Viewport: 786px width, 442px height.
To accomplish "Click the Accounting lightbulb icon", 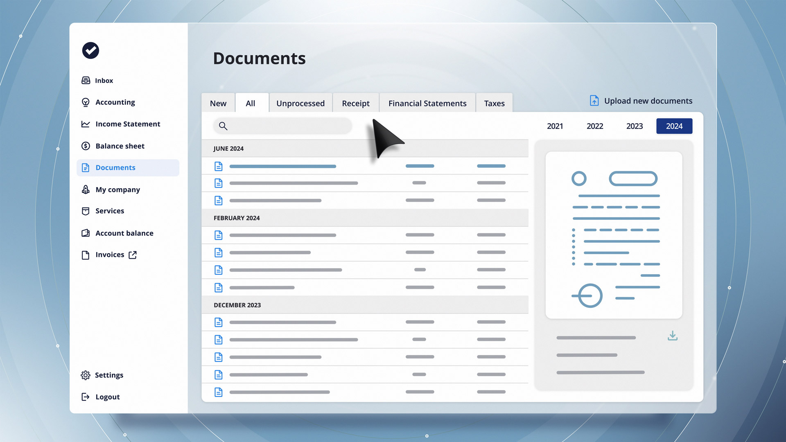I will click(86, 102).
